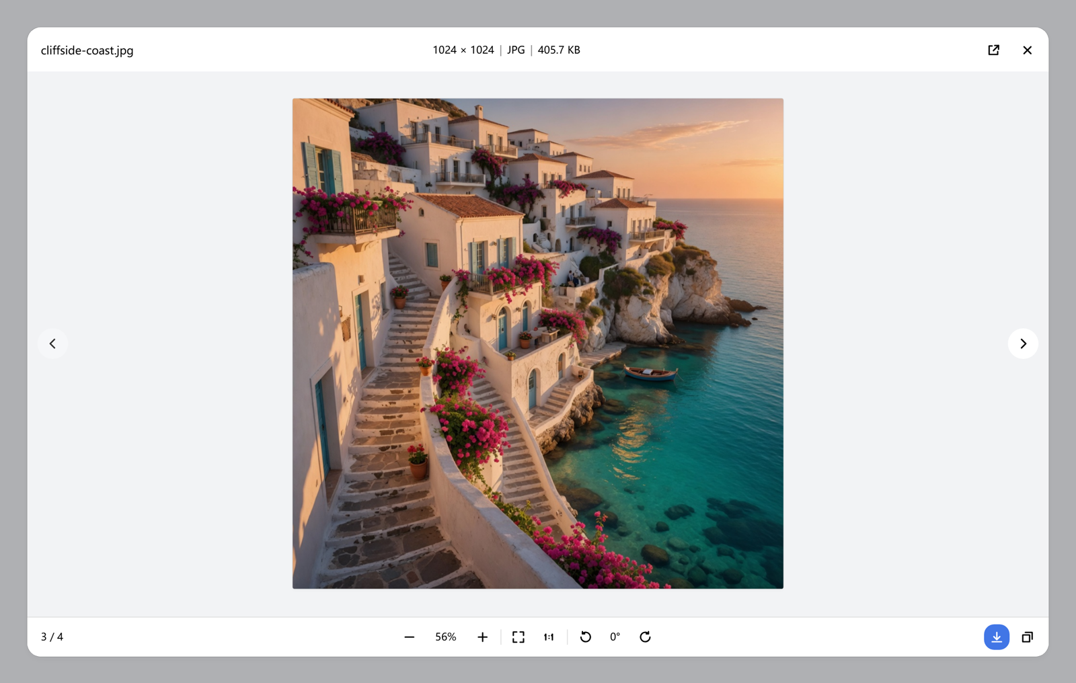The width and height of the screenshot is (1076, 683).
Task: Click the 405.7 KB file size
Action: pos(559,50)
